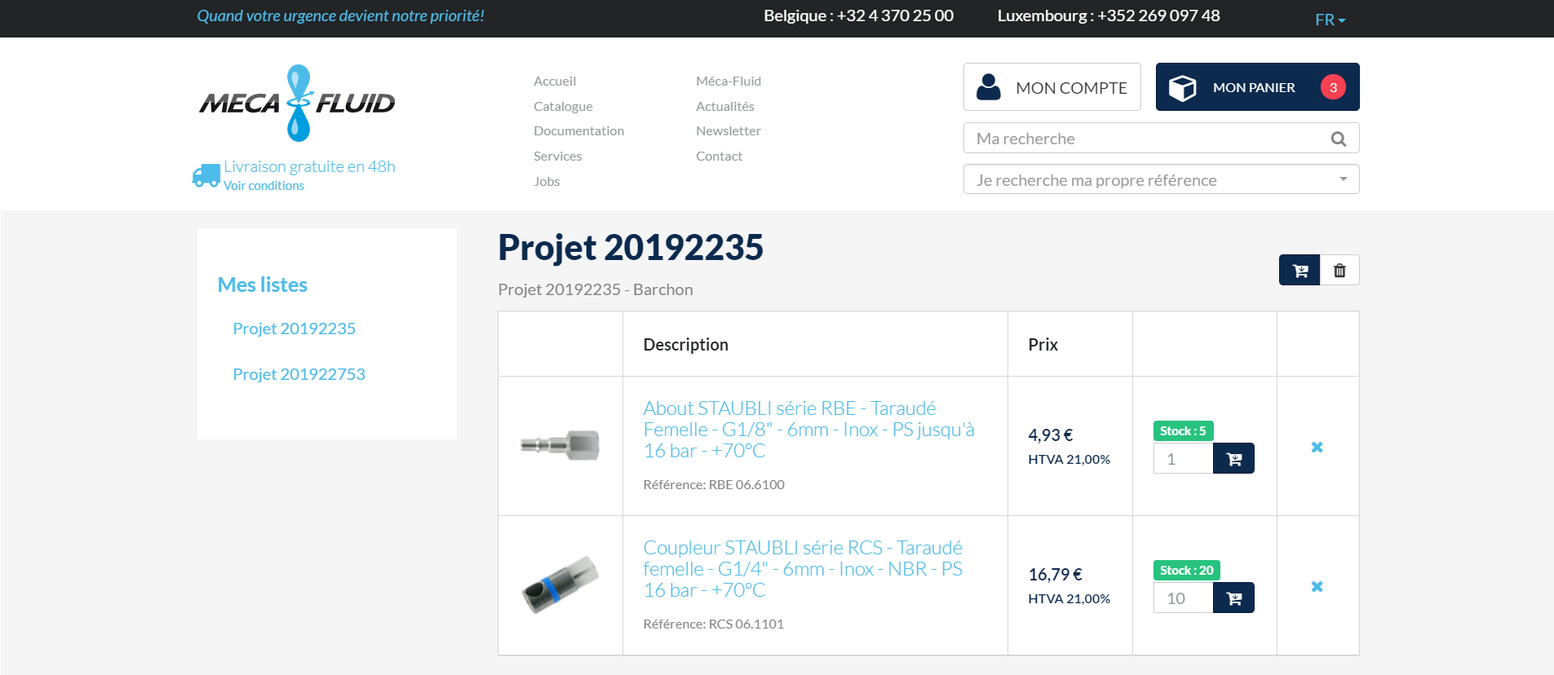Image resolution: width=1554 pixels, height=675 pixels.
Task: Select Projet 201922753 in Mes listes
Action: [299, 374]
